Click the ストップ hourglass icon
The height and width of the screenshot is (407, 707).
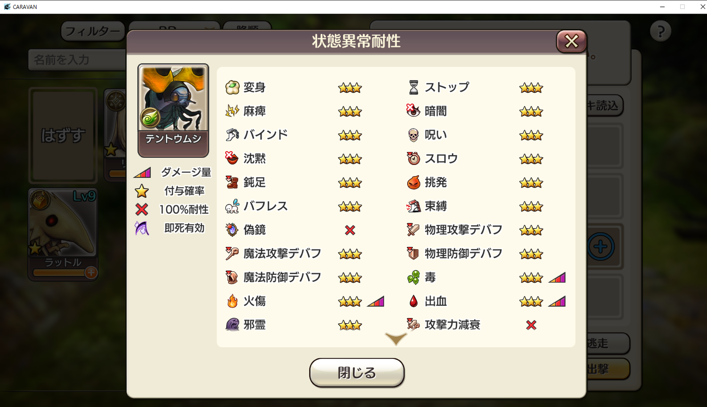413,87
